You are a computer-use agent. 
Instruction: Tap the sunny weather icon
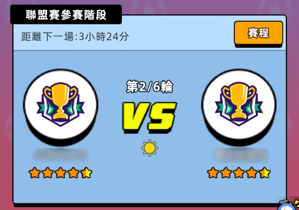point(149,148)
